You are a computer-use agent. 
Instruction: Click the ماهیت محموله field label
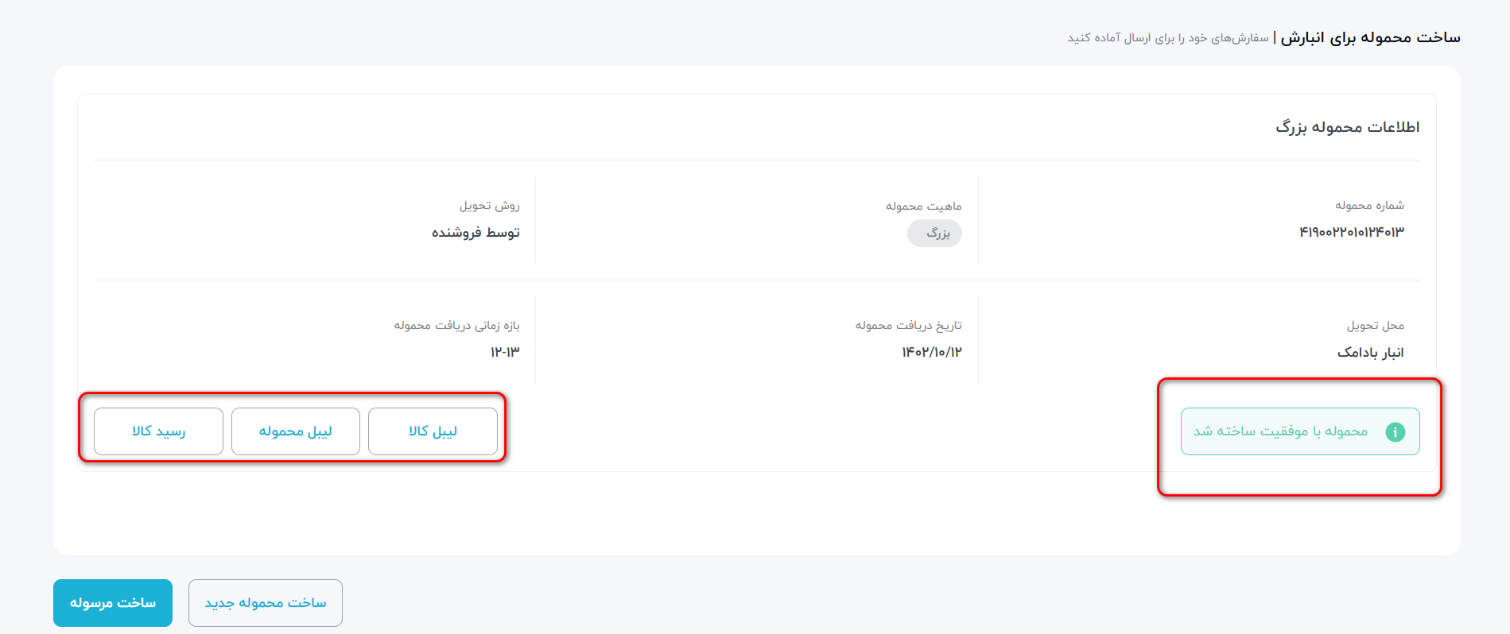click(x=924, y=206)
